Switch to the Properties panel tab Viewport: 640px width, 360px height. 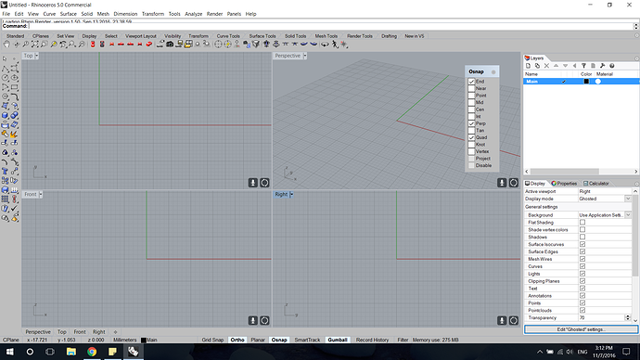(x=564, y=184)
